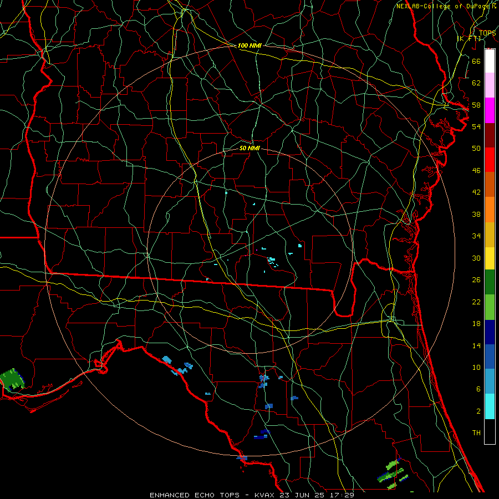
Task: Click the "6" legend value
Action: 478,389
